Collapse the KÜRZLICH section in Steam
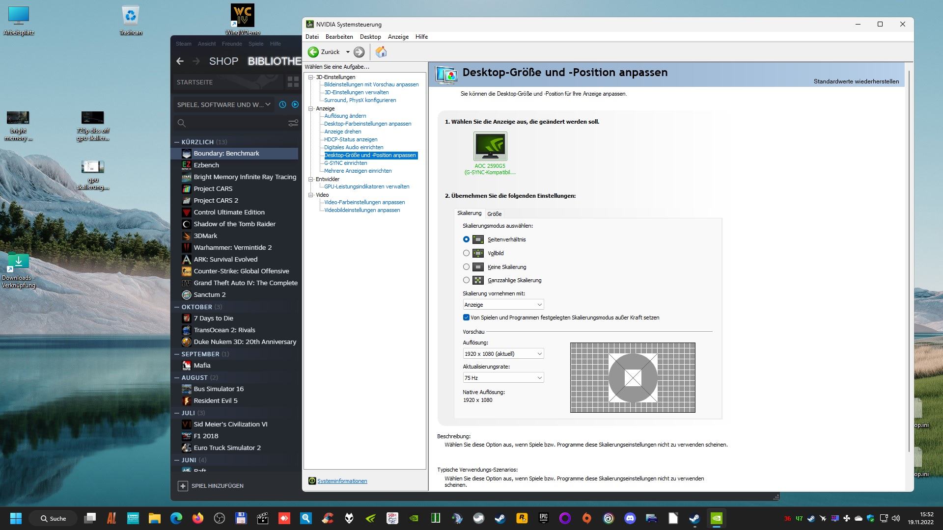The height and width of the screenshot is (530, 943). 177,142
